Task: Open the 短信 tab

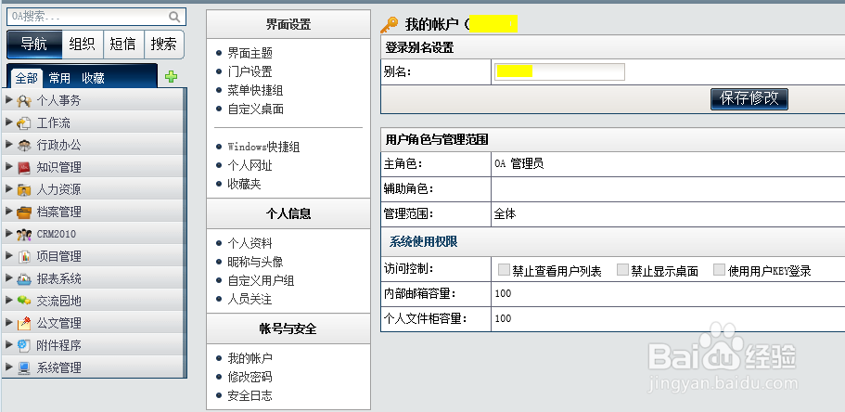Action: (x=122, y=45)
